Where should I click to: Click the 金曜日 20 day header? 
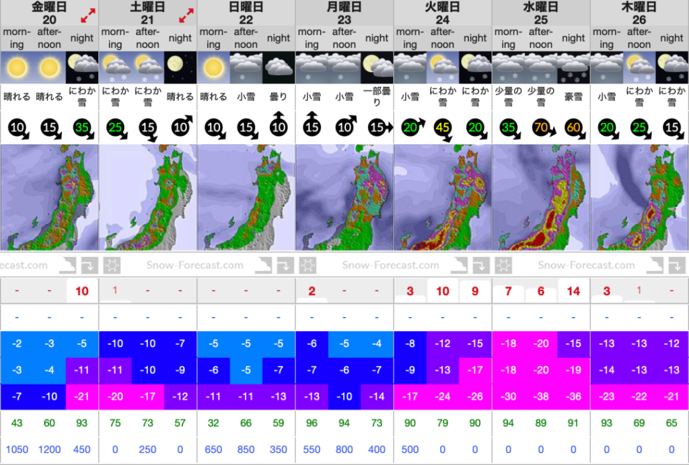tap(49, 13)
